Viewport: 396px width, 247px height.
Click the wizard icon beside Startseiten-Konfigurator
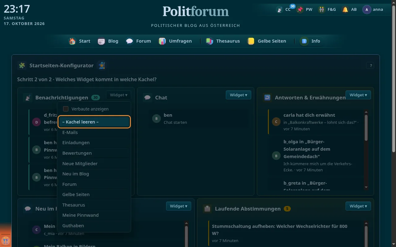101,65
